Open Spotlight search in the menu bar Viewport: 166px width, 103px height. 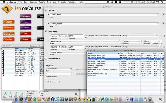click(x=162, y=2)
